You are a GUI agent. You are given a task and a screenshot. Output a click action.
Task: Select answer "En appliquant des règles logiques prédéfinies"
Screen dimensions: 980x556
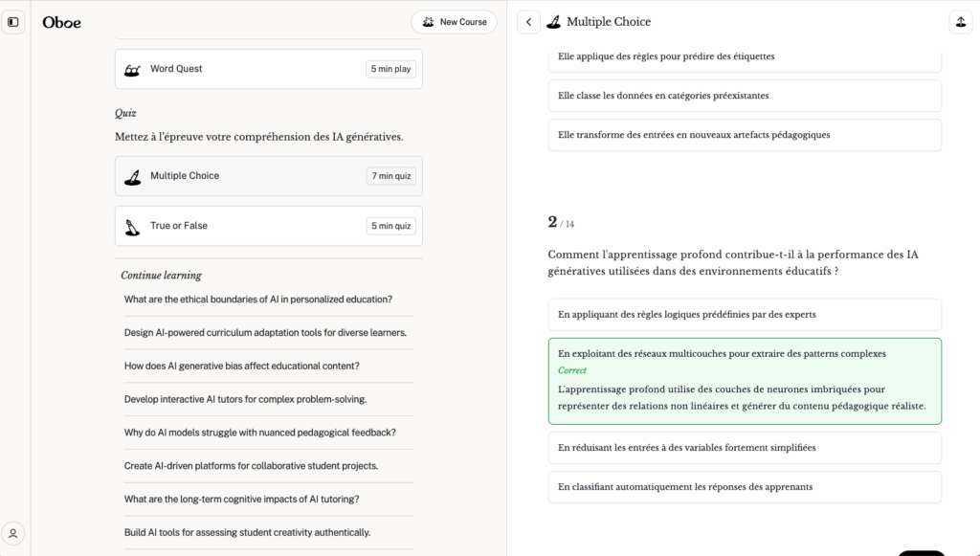click(x=744, y=314)
